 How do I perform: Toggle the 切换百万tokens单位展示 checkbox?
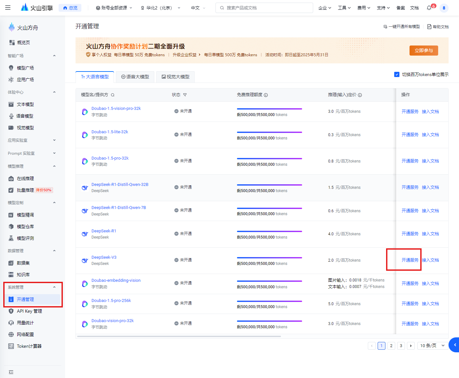pyautogui.click(x=396, y=74)
